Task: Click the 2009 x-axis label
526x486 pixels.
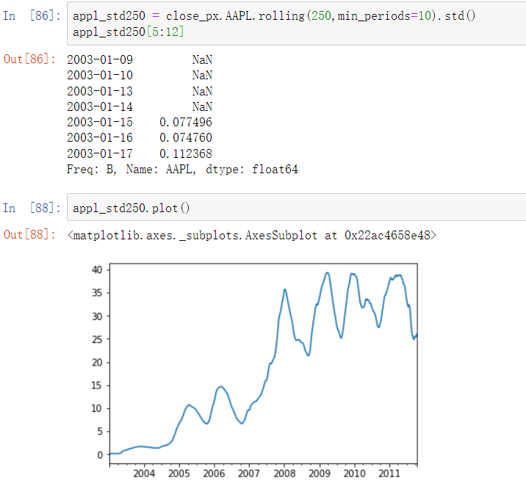Action: pyautogui.click(x=320, y=474)
